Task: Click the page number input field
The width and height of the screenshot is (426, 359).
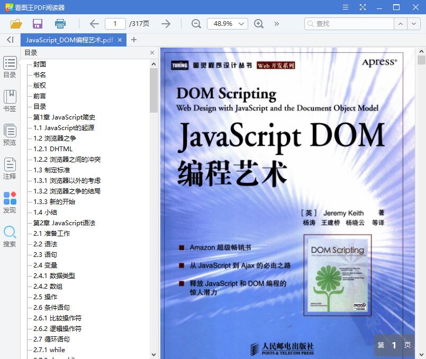Action: click(x=115, y=24)
